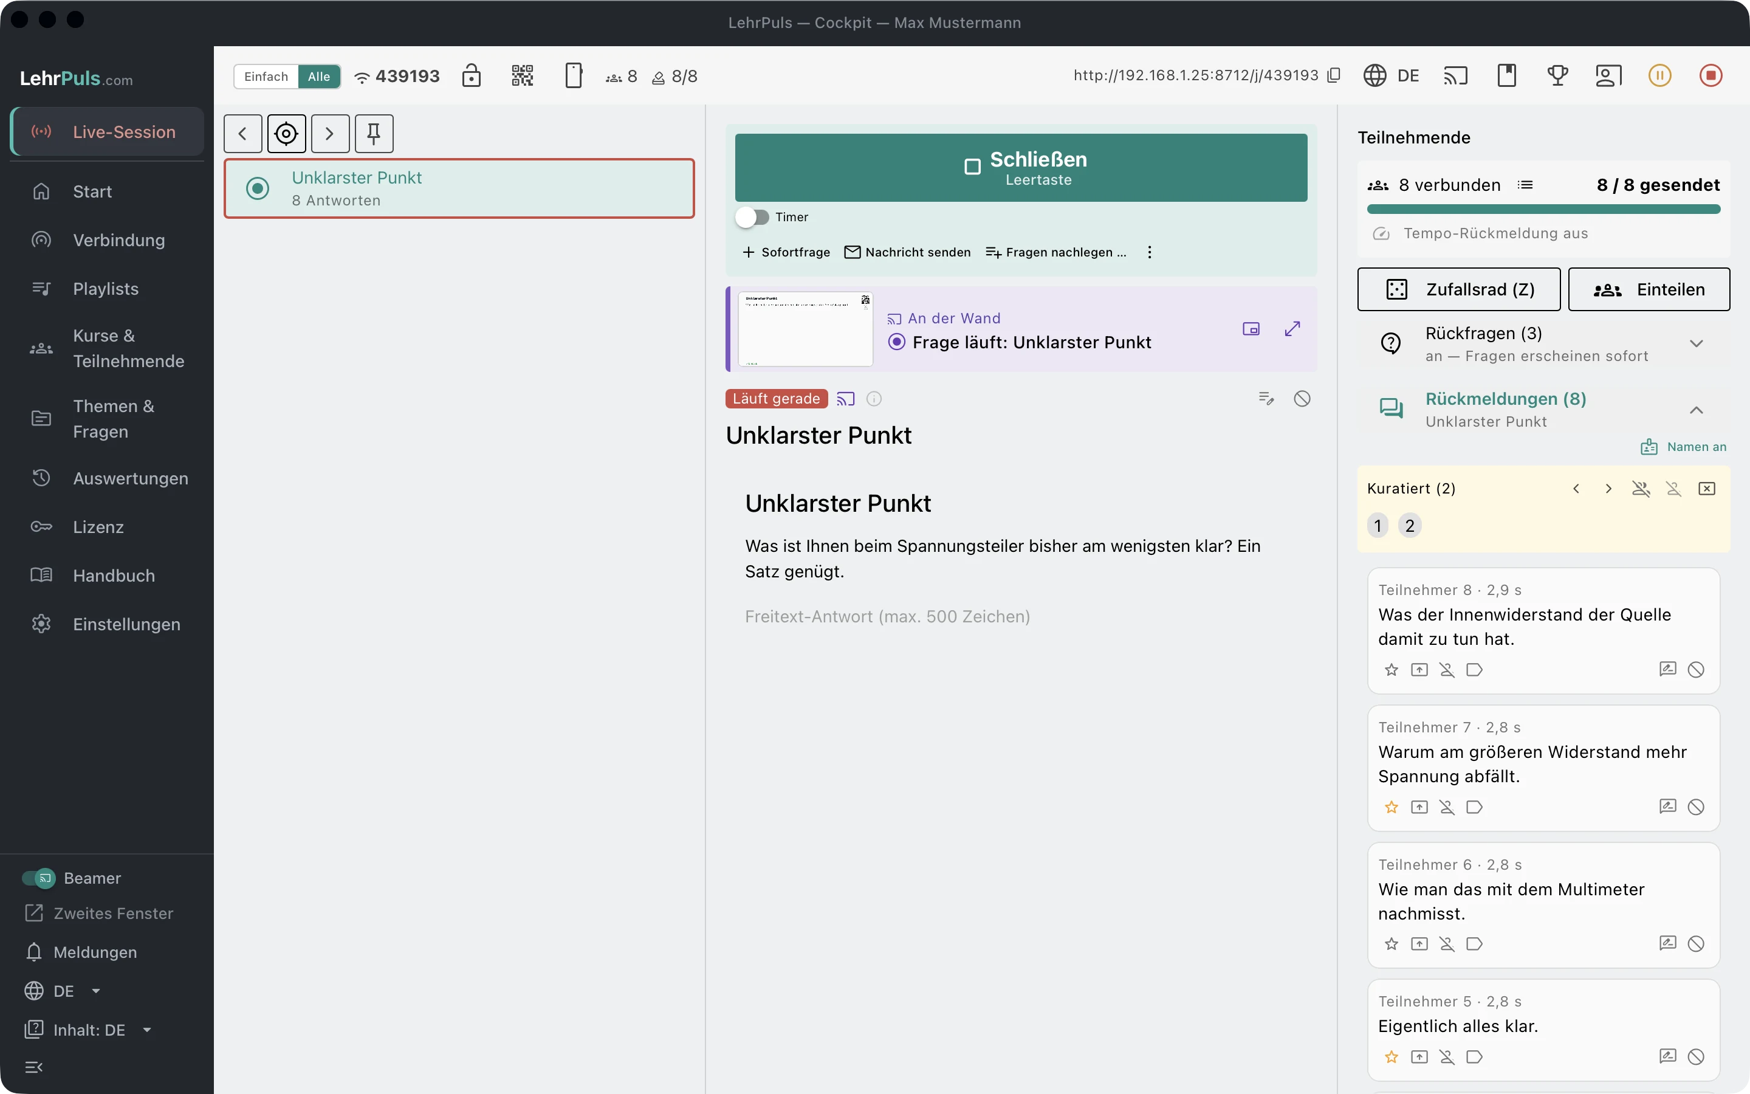Click the cast to beamer icon in toolbar
This screenshot has width=1750, height=1094.
pyautogui.click(x=1456, y=75)
